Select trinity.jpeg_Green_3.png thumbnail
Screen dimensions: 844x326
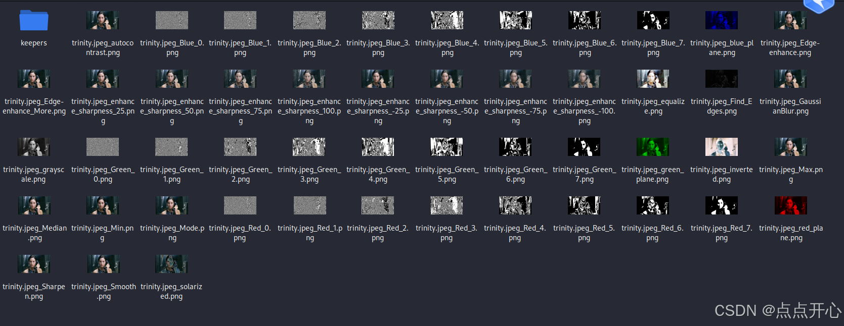pos(309,147)
